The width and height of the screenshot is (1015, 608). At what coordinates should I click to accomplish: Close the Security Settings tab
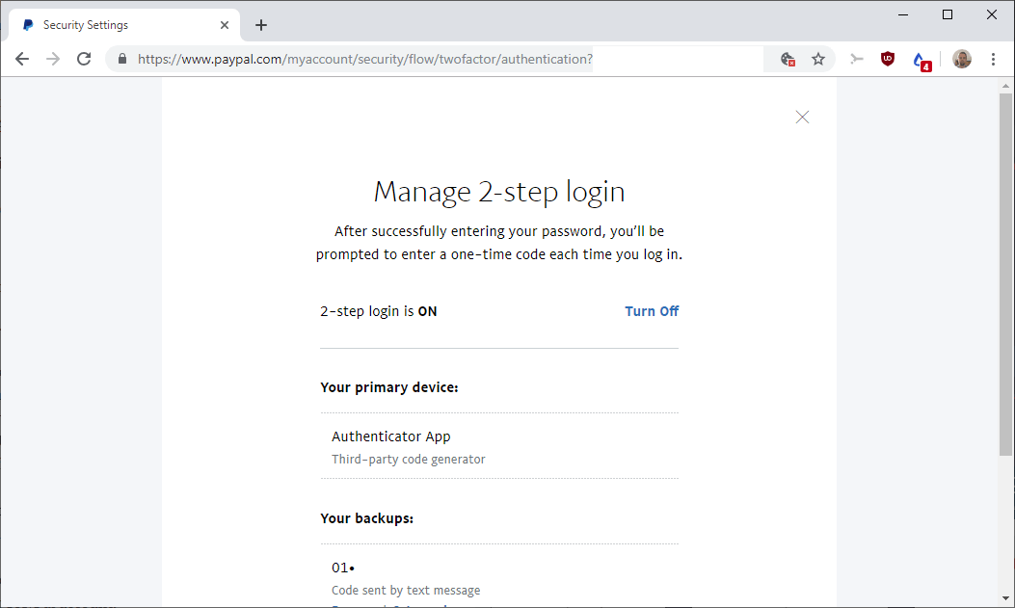pyautogui.click(x=225, y=25)
